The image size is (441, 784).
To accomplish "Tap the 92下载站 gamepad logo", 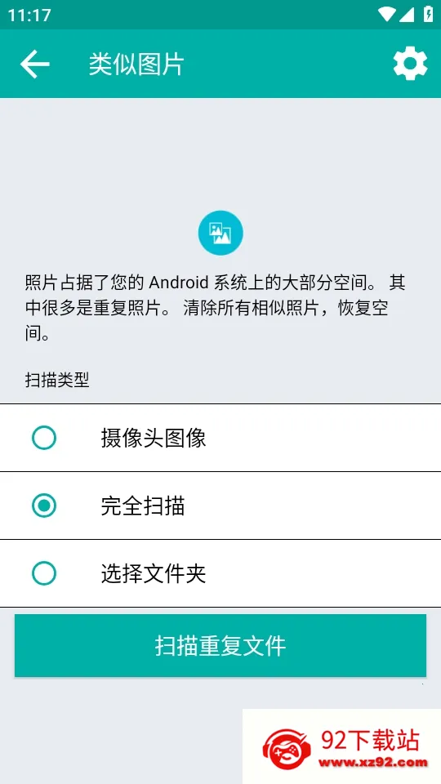I will [287, 749].
